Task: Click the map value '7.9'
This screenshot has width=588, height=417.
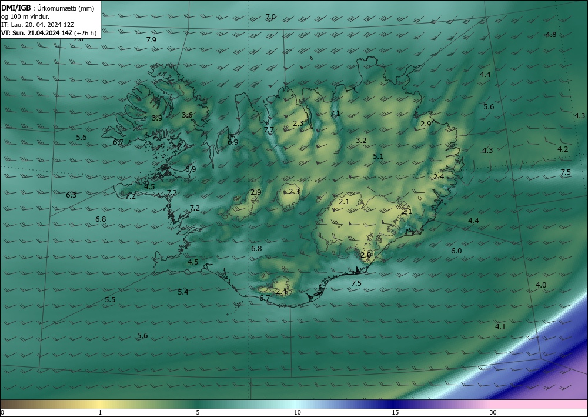Action: (x=151, y=40)
